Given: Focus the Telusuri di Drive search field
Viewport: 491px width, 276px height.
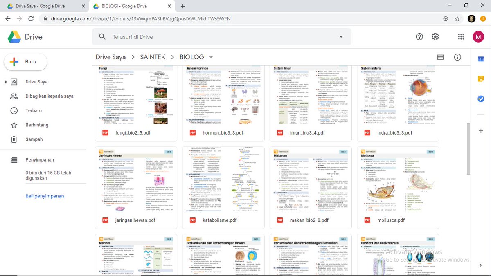Looking at the screenshot, I should coord(221,37).
